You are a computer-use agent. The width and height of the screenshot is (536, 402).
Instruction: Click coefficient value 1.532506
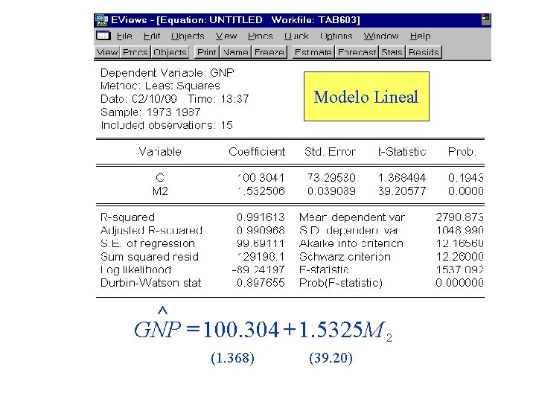261,191
